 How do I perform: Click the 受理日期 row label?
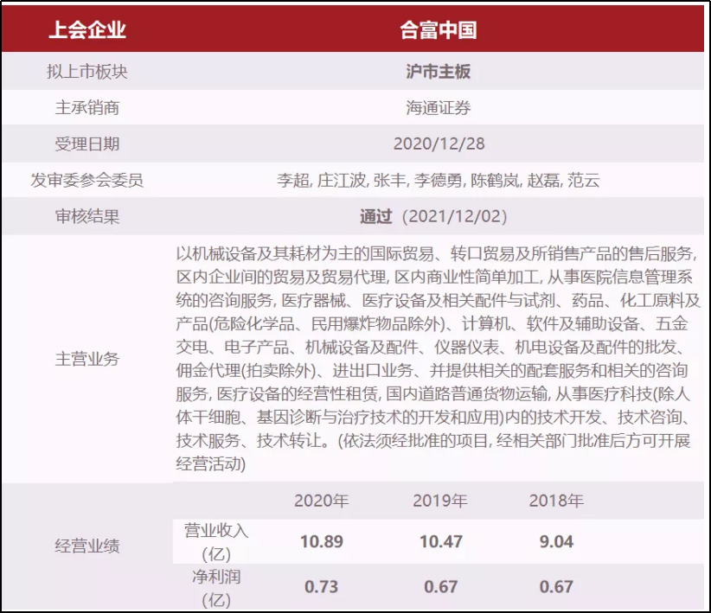(x=86, y=144)
